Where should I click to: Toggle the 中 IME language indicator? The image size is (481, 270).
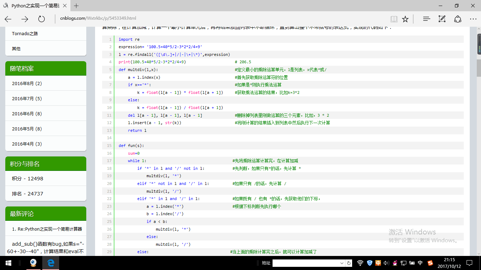coord(420,263)
